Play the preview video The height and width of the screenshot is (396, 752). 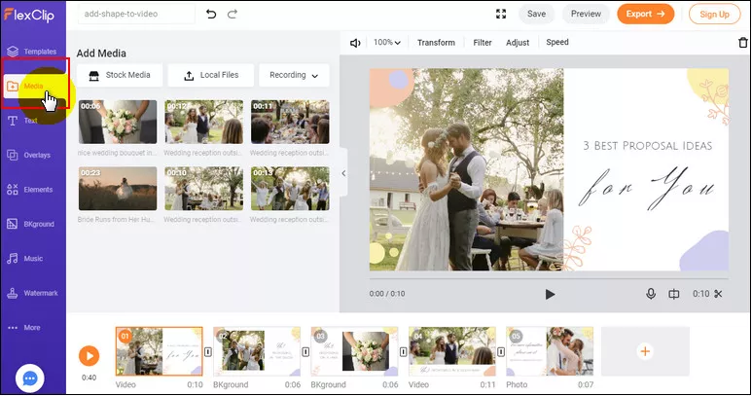pyautogui.click(x=550, y=294)
